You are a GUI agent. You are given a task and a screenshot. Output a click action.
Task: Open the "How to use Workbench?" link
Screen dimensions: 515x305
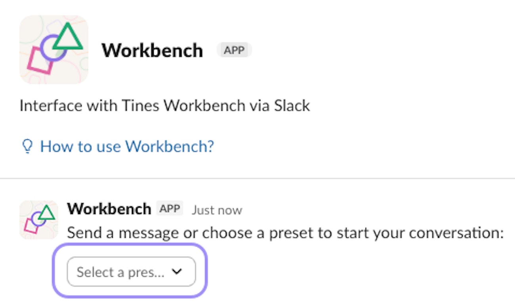(127, 147)
